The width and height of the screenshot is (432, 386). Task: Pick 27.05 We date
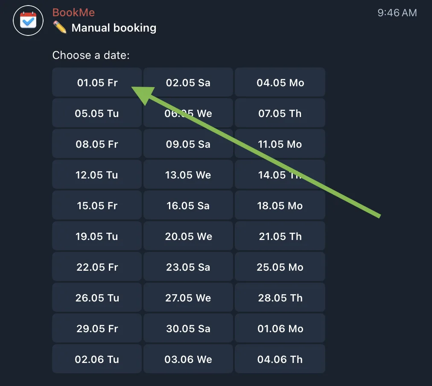188,297
